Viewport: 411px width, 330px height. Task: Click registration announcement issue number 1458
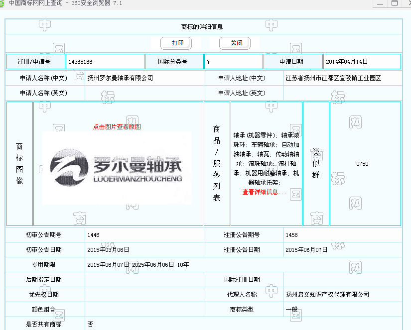tap(291, 235)
